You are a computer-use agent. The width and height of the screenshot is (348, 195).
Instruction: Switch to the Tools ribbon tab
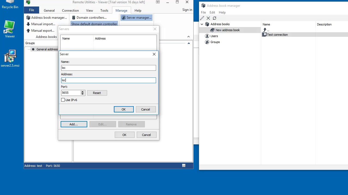pos(104,10)
